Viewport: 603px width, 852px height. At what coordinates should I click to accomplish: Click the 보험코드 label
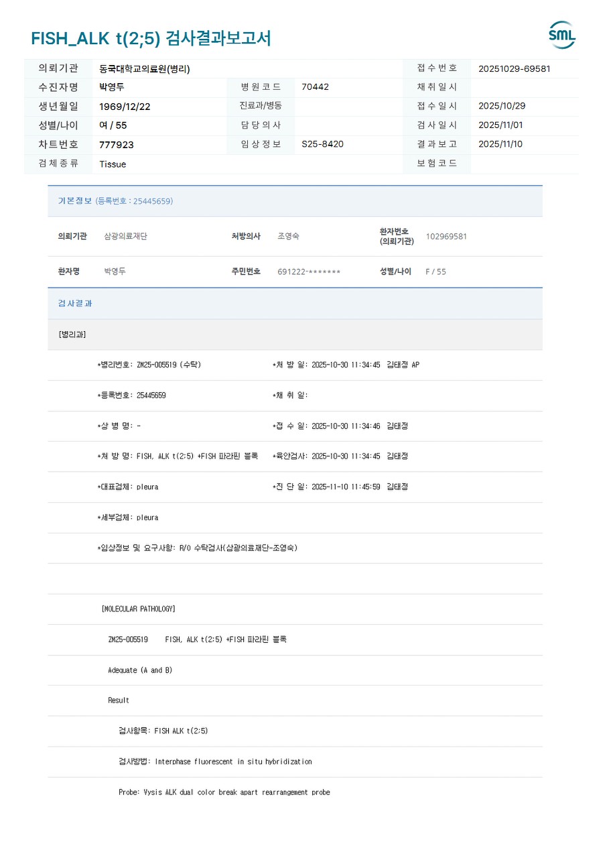[x=437, y=164]
